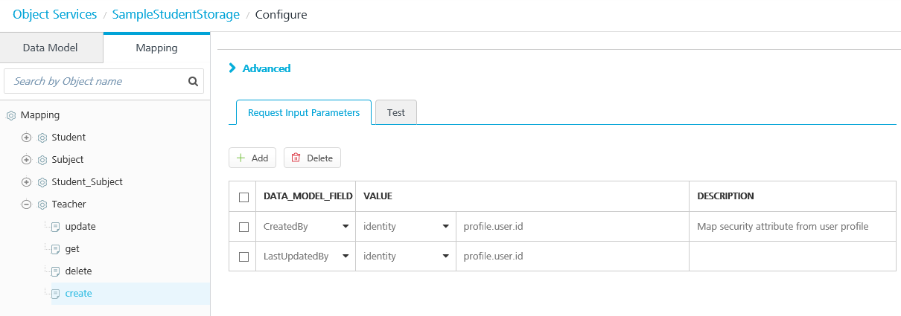Switch to the Data Model tab

tap(51, 48)
